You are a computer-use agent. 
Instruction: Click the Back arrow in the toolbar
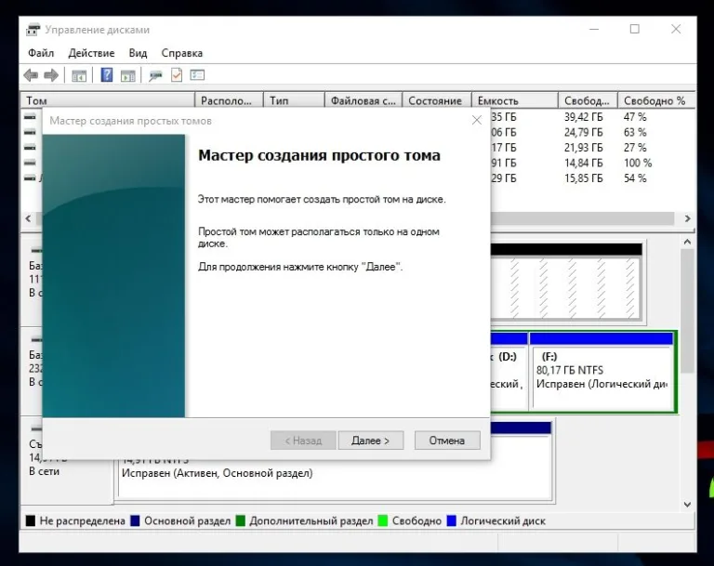pos(31,75)
